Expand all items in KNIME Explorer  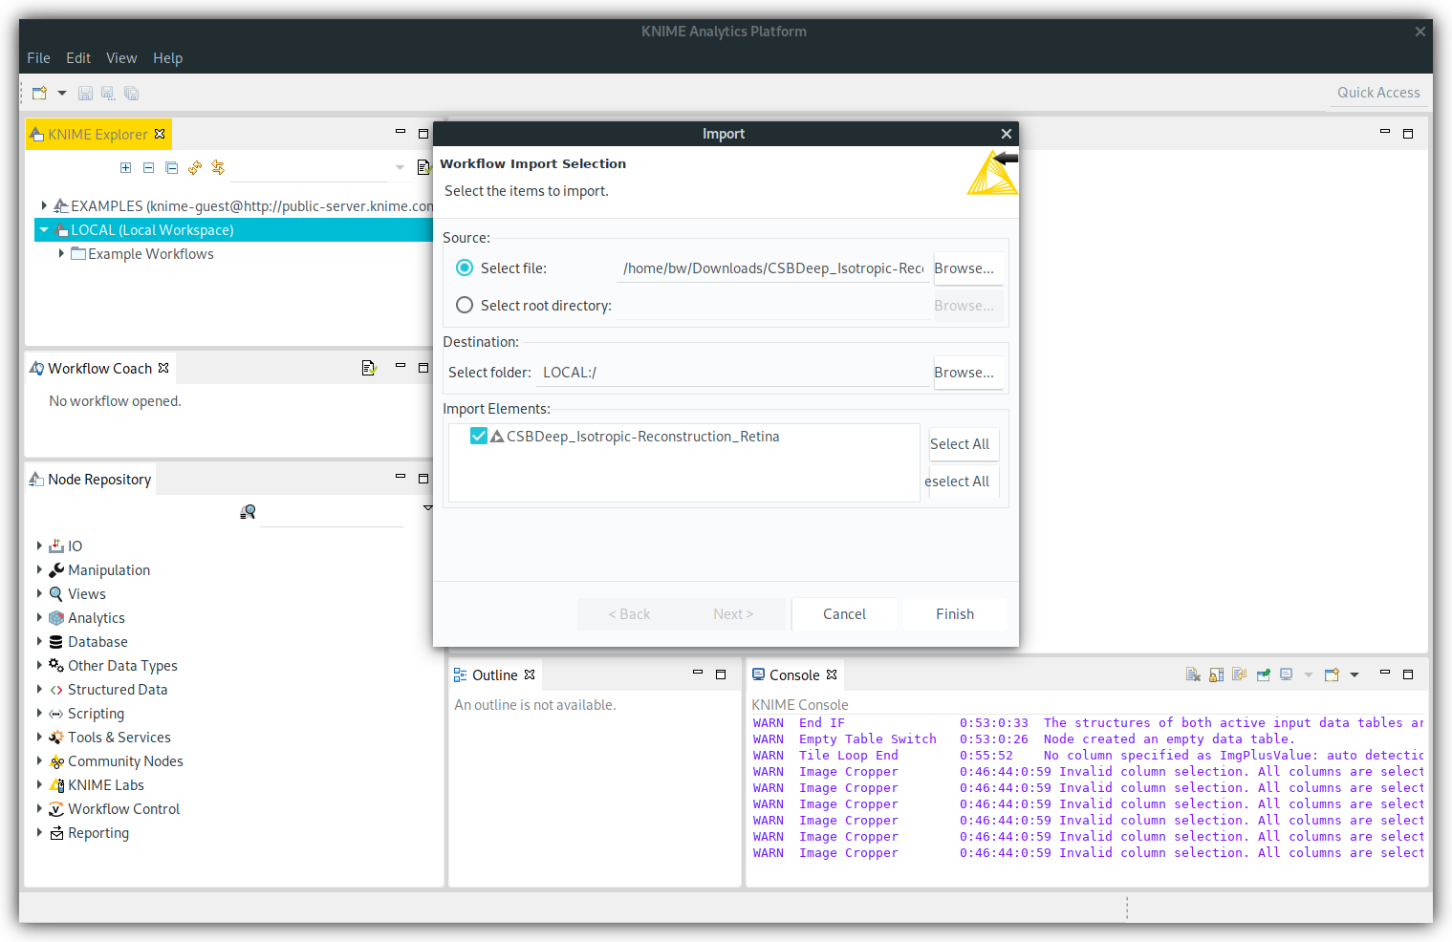pyautogui.click(x=125, y=168)
